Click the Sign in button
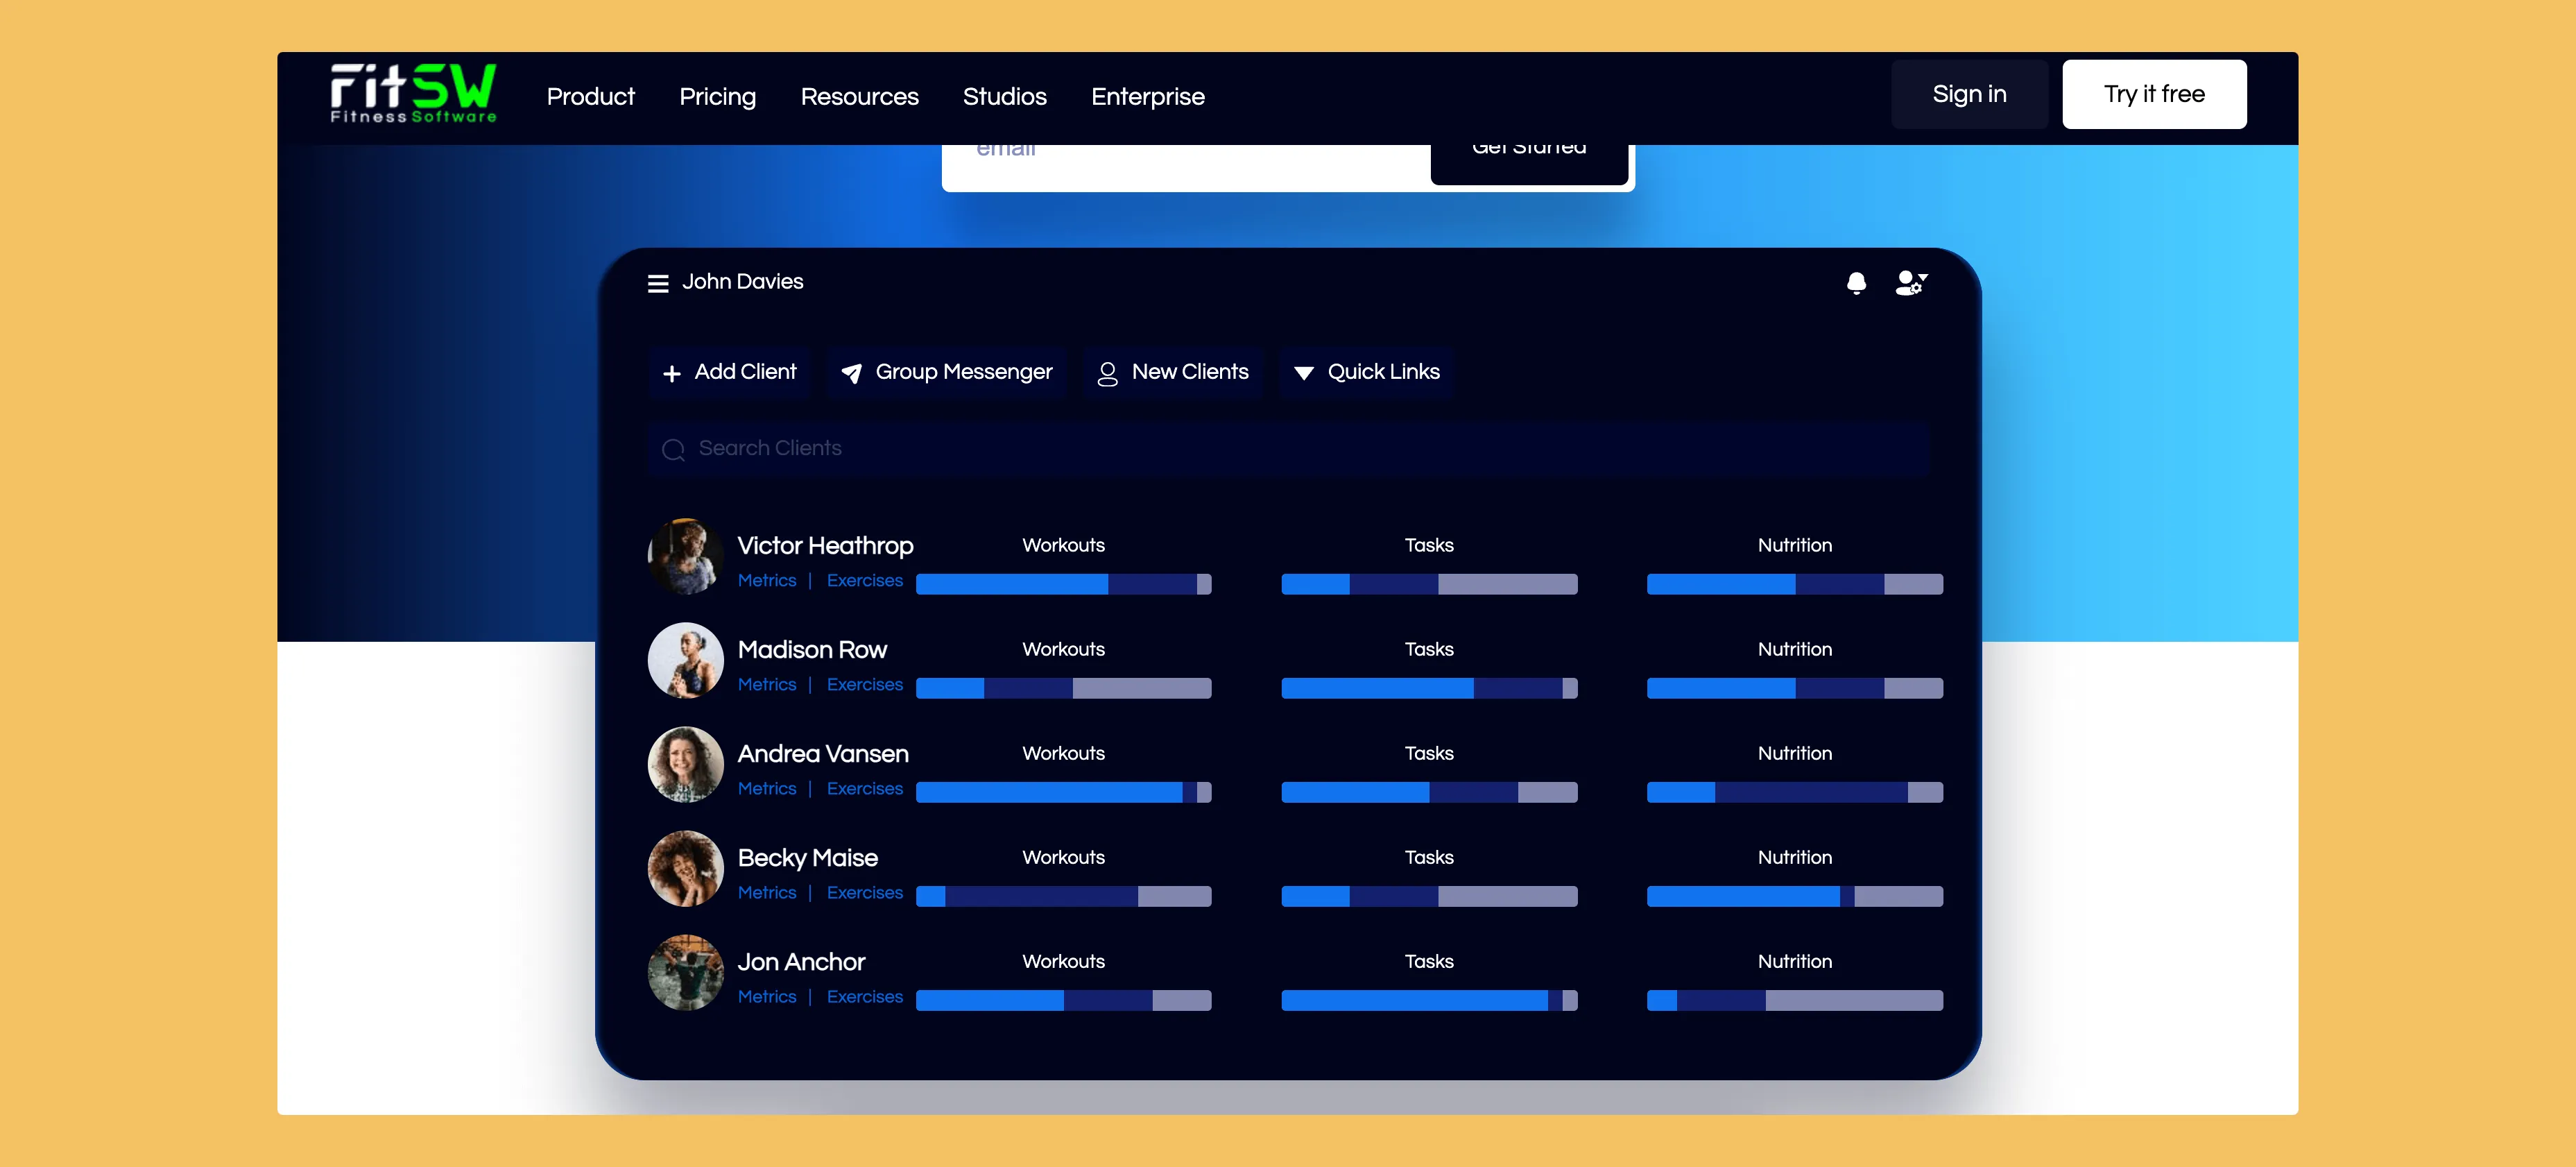The height and width of the screenshot is (1167, 2576). tap(1968, 93)
